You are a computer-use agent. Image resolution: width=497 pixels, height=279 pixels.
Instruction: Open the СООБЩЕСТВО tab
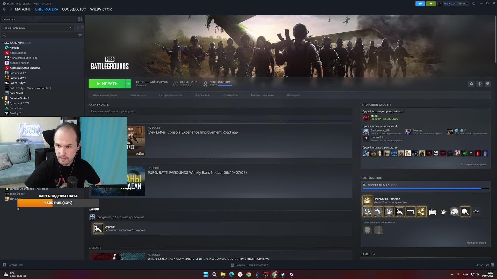(x=74, y=9)
